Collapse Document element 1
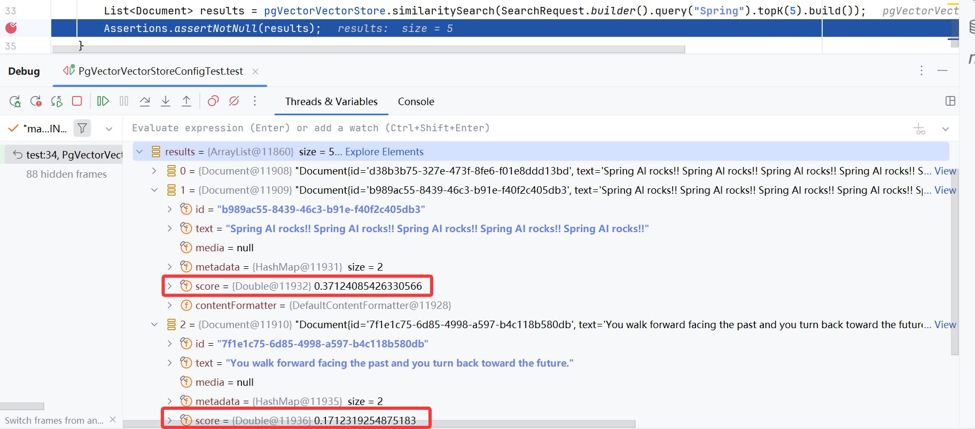Screen dimensions: 975x429 point(154,190)
